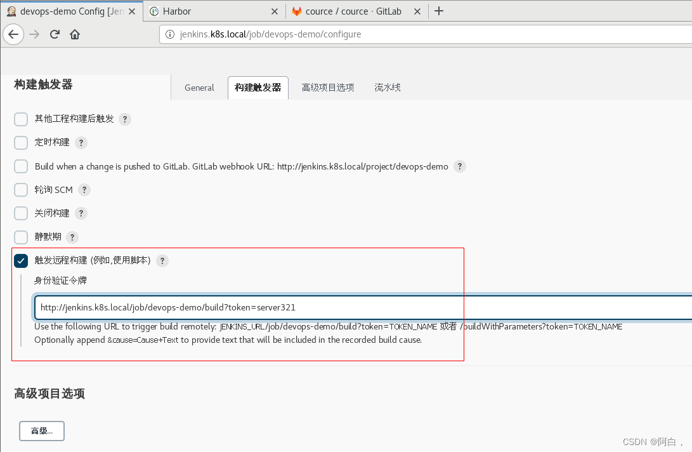Open help for 关闭构建
692x452 pixels.
tap(81, 213)
